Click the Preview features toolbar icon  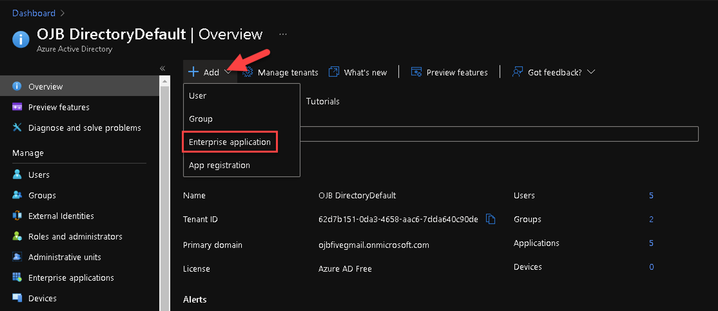point(416,72)
